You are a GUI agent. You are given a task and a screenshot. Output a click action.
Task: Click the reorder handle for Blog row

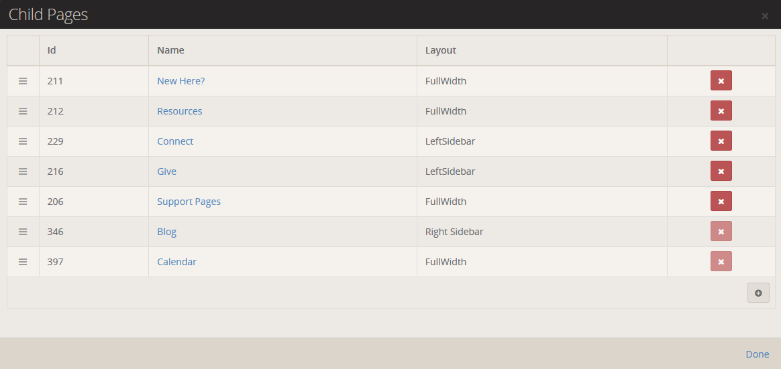(x=23, y=232)
